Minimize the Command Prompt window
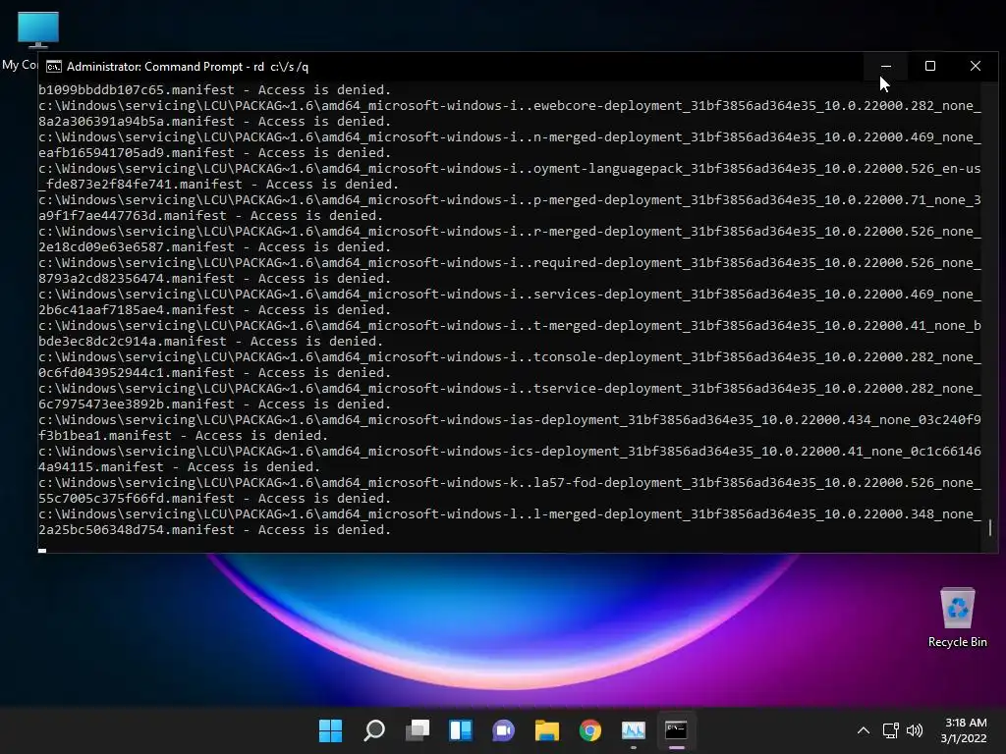This screenshot has width=1006, height=754. (x=886, y=66)
